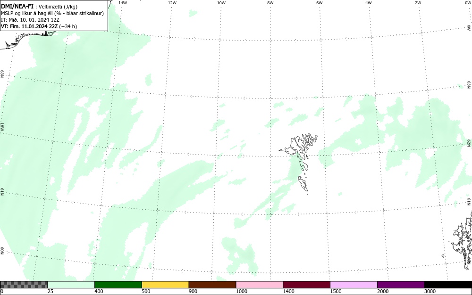Click the brown 900–1000 legend swatch

pyautogui.click(x=212, y=285)
